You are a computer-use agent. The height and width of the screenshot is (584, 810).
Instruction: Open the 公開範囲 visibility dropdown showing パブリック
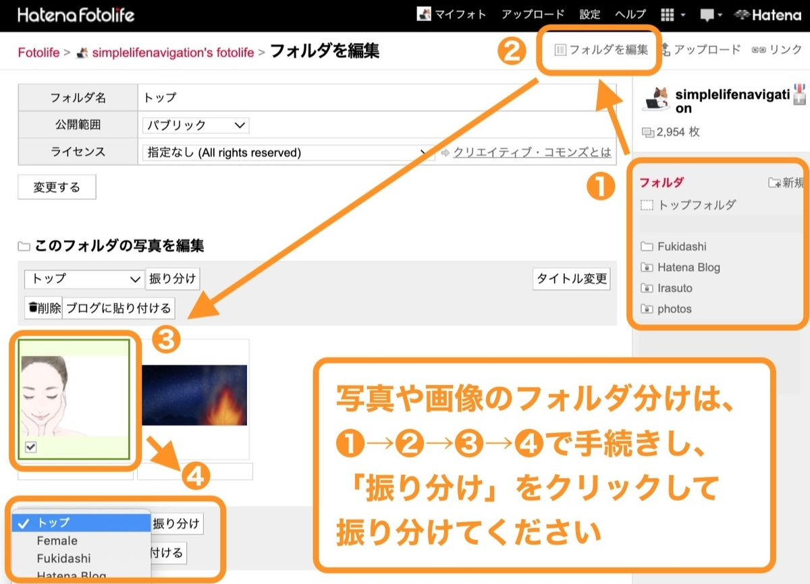click(x=195, y=125)
